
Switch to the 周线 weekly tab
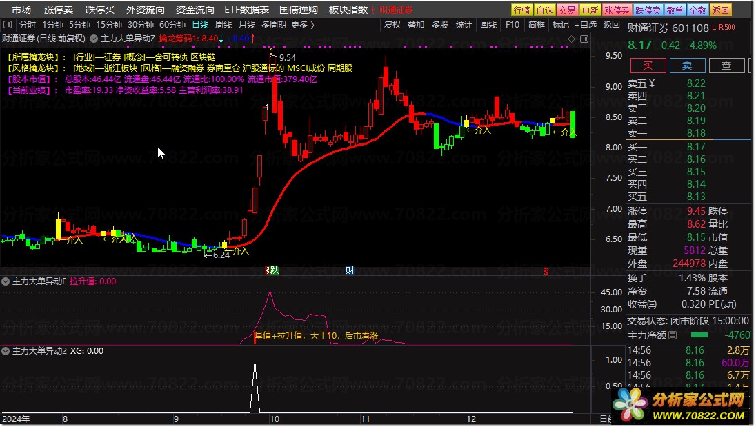click(x=223, y=24)
